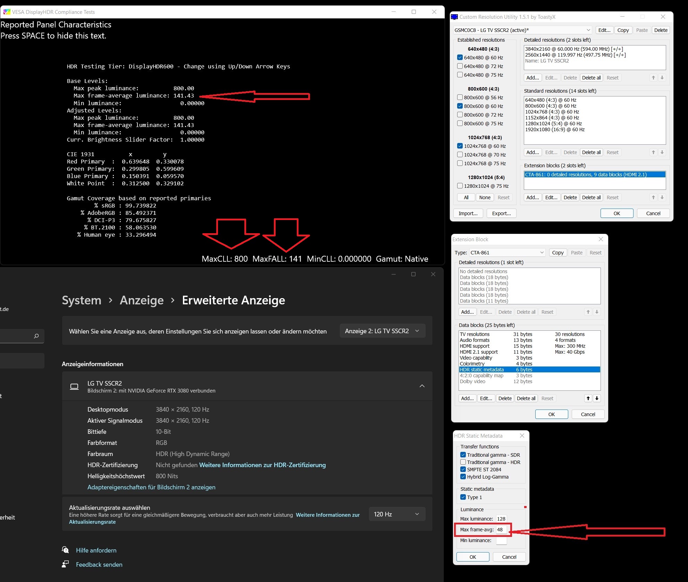Open the Extension Block Type CTA-861 dropdown
The image size is (688, 582).
507,253
